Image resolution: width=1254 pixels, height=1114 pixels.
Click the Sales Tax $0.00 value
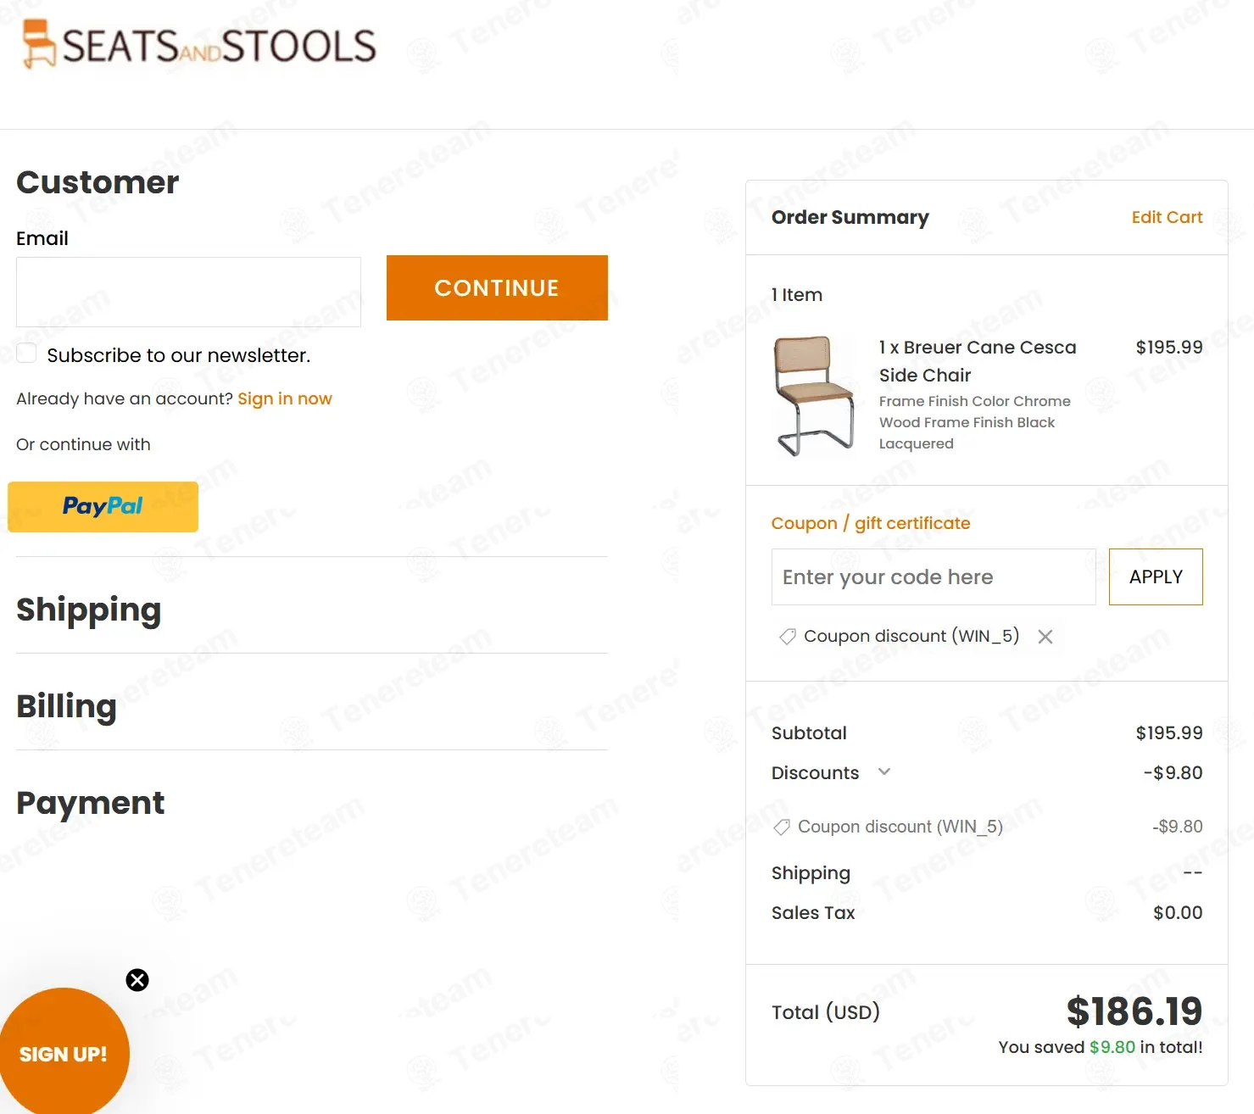coord(1178,912)
